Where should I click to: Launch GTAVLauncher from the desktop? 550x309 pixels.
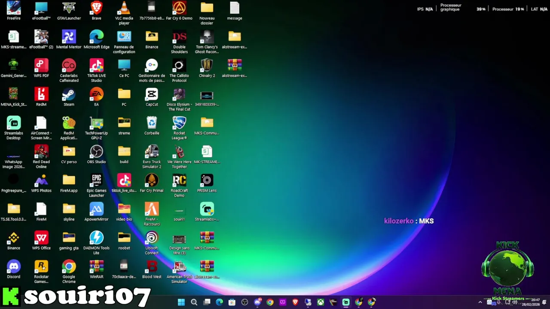tap(69, 11)
